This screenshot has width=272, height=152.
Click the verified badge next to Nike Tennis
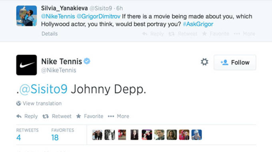click(x=87, y=61)
